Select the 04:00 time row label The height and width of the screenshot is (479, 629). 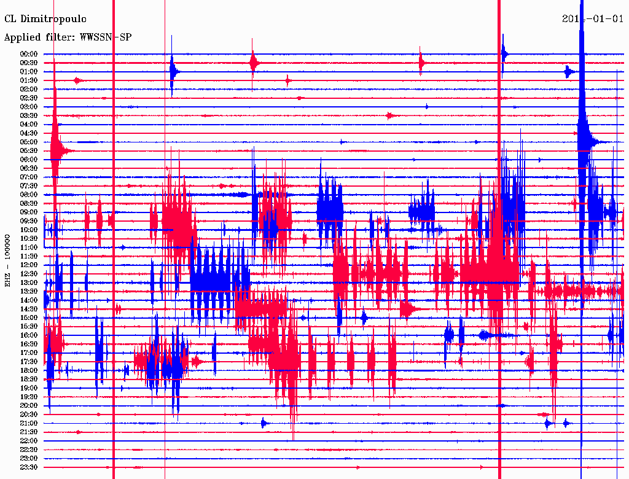click(x=29, y=125)
